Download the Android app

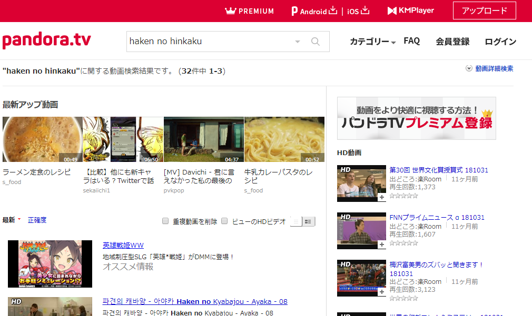click(314, 11)
